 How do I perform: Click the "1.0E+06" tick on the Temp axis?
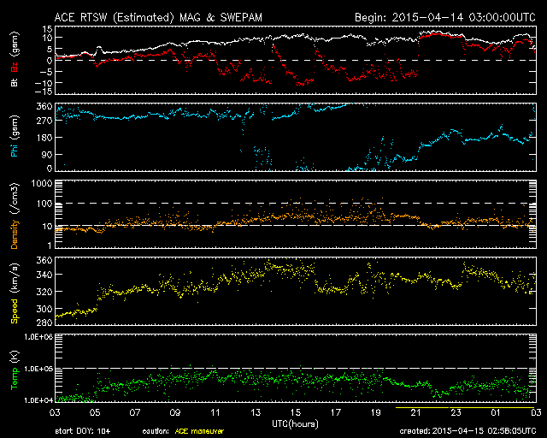pyautogui.click(x=38, y=337)
